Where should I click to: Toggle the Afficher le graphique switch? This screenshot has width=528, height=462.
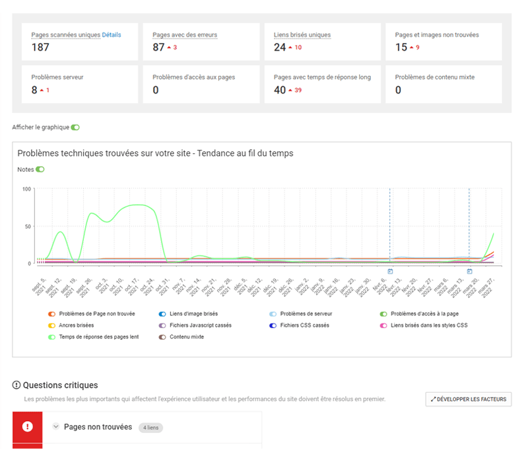[75, 127]
